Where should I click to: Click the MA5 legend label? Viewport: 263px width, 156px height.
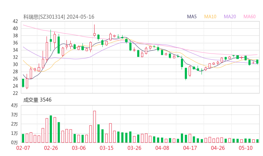click(192, 17)
